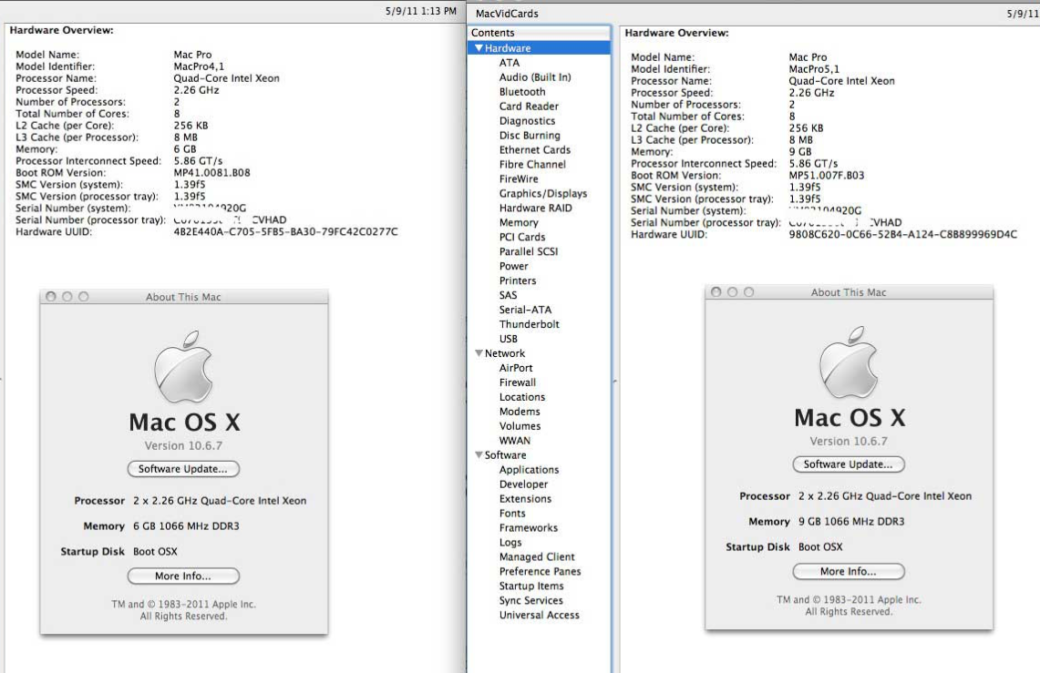Collapse the Software section triangle
This screenshot has width=1040, height=673.
pos(479,455)
